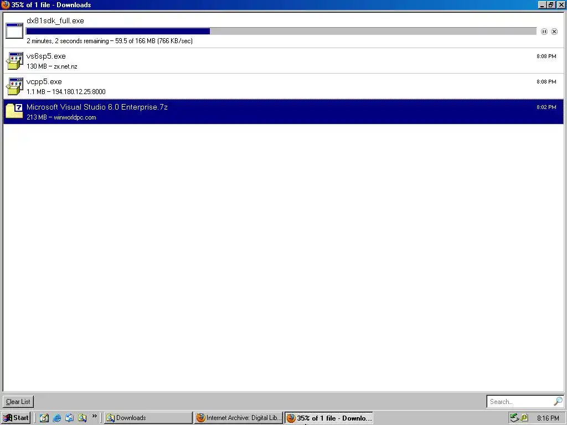This screenshot has height=425, width=567.
Task: Expand the quick launch overflow chevron
Action: [x=94, y=416]
